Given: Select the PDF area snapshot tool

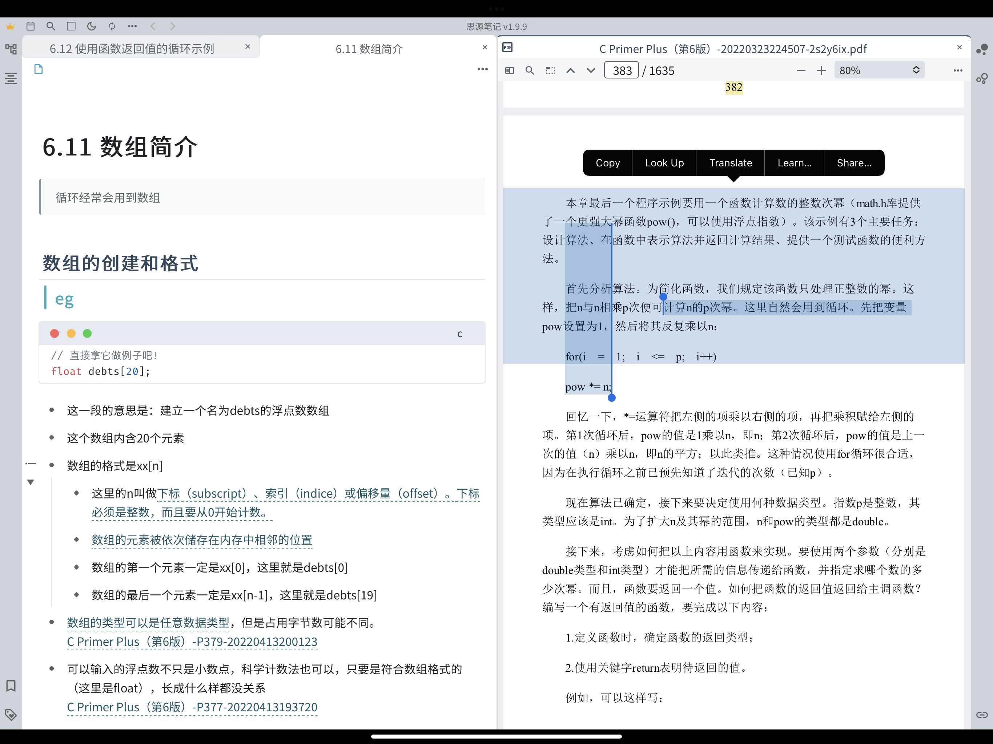Looking at the screenshot, I should [x=550, y=70].
